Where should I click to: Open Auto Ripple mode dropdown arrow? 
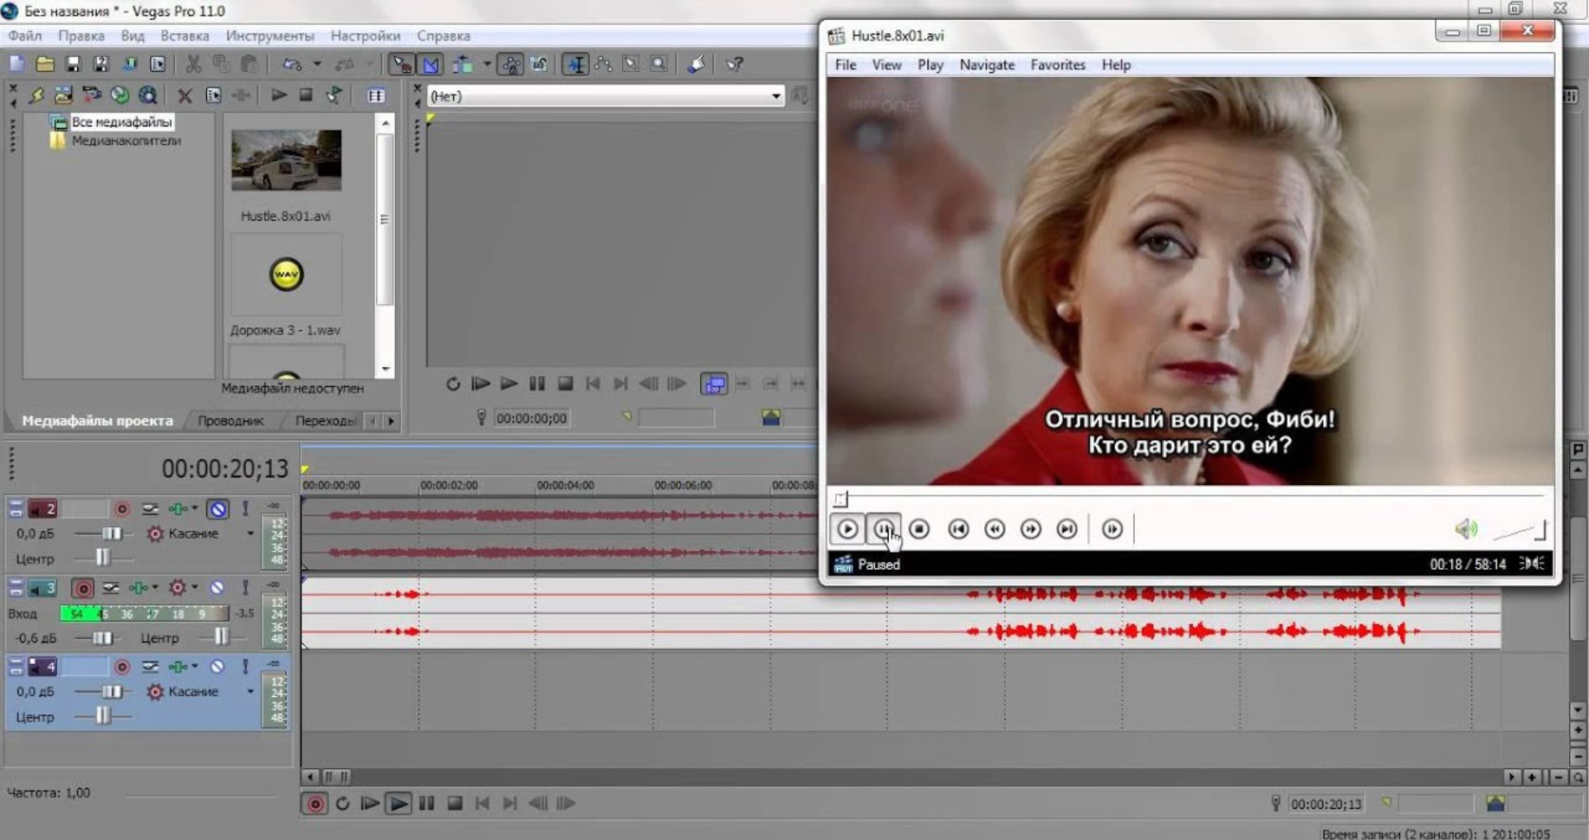(x=486, y=64)
